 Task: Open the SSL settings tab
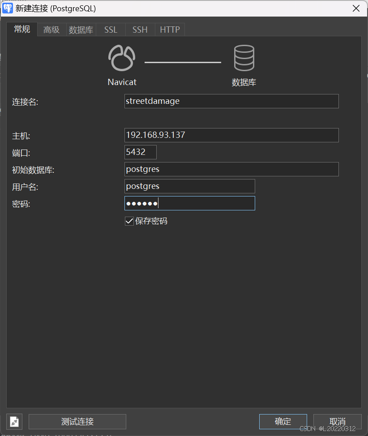[x=110, y=30]
